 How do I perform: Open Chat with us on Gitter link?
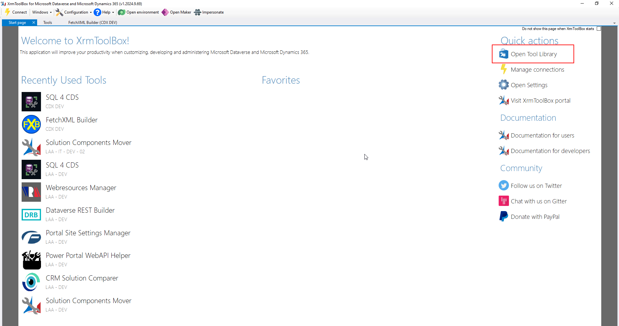[x=539, y=201]
